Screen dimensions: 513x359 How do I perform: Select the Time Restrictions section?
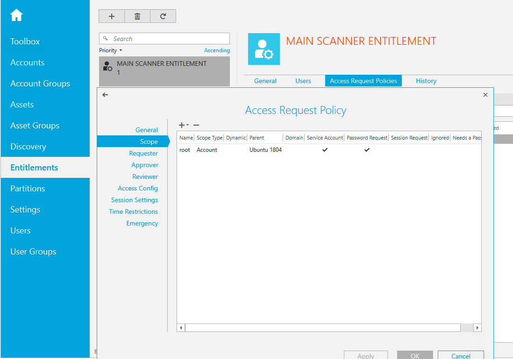tap(133, 211)
